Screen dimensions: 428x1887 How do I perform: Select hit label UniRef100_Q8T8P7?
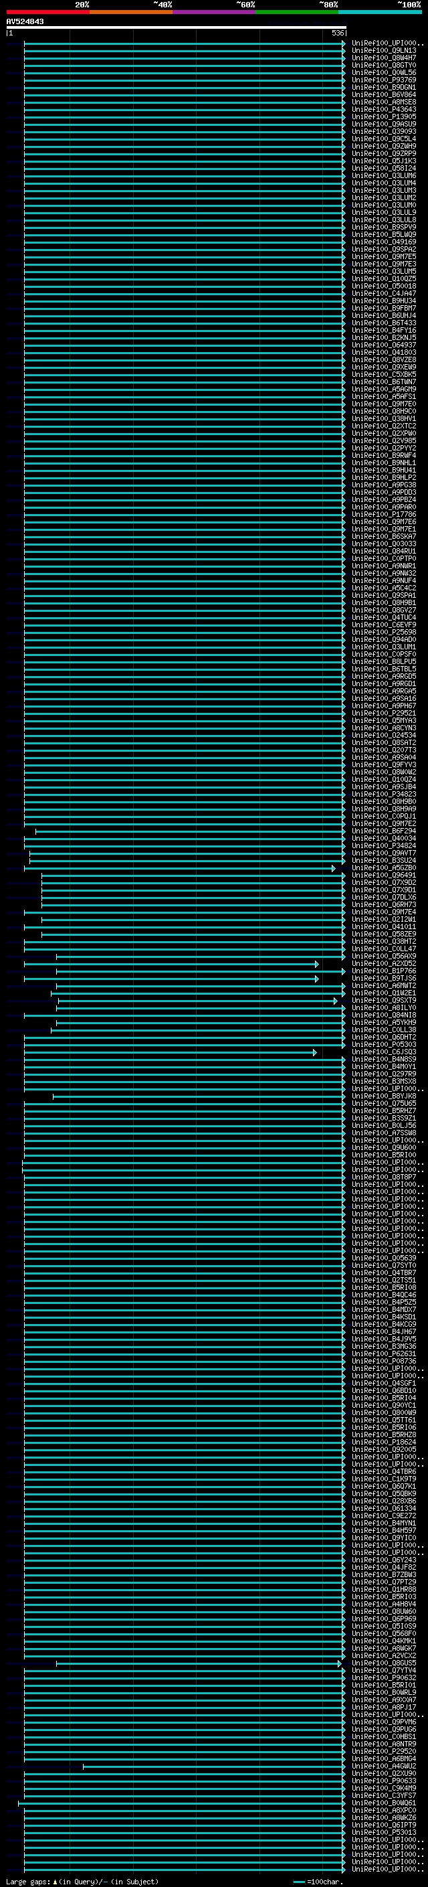(383, 1177)
